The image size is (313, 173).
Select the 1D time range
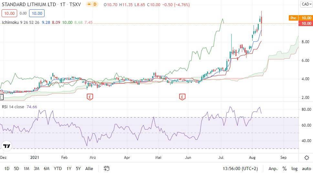tap(7, 168)
